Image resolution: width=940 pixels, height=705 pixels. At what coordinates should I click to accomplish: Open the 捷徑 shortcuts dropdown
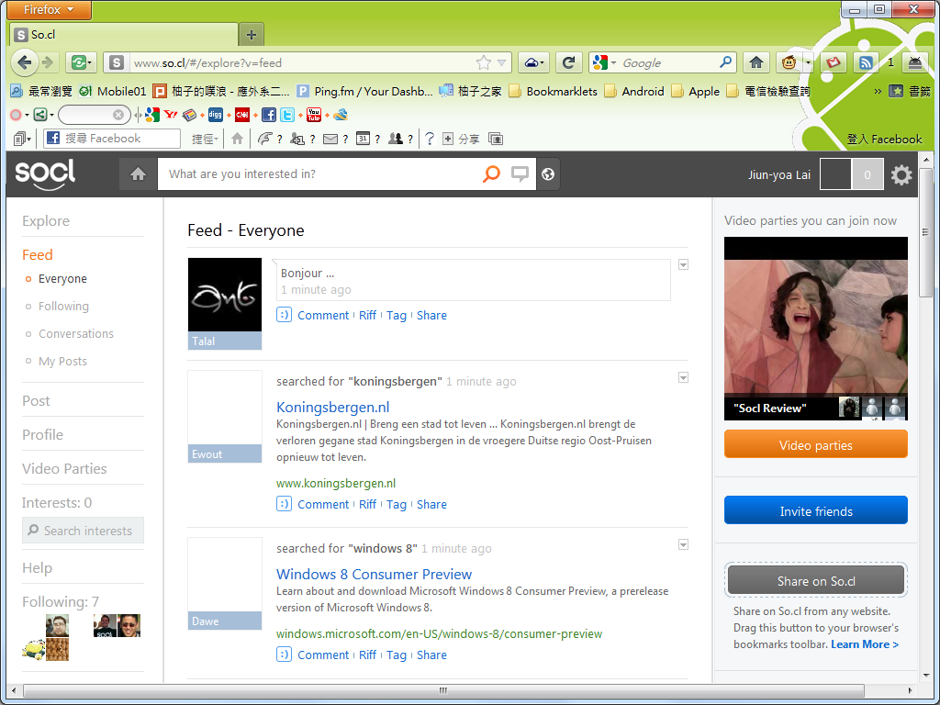205,140
